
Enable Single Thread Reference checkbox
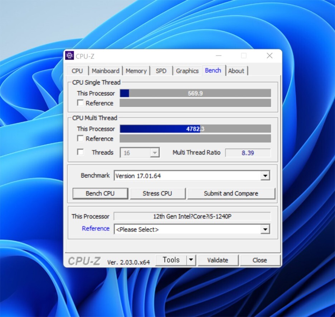(80, 103)
